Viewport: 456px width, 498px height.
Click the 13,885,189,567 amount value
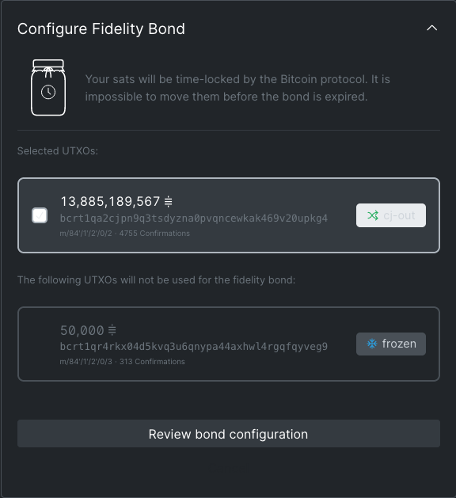110,201
